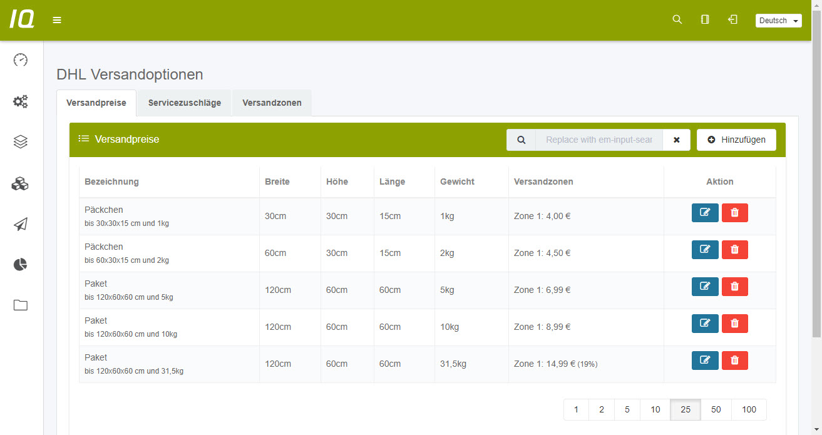This screenshot has width=822, height=435.
Task: Click into the Versandpreise search input
Action: pos(599,140)
